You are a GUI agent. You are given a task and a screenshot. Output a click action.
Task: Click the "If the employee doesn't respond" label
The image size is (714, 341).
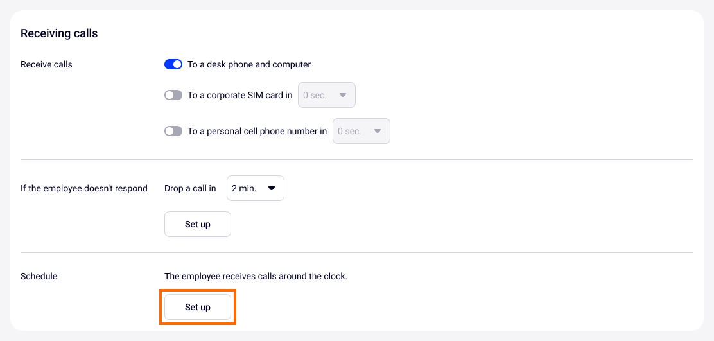click(84, 188)
